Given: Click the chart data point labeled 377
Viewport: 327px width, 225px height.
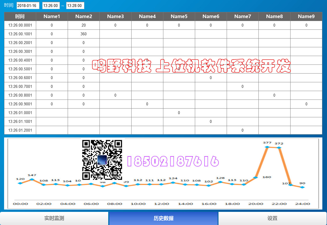Looking at the screenshot, I should pyautogui.click(x=267, y=147).
